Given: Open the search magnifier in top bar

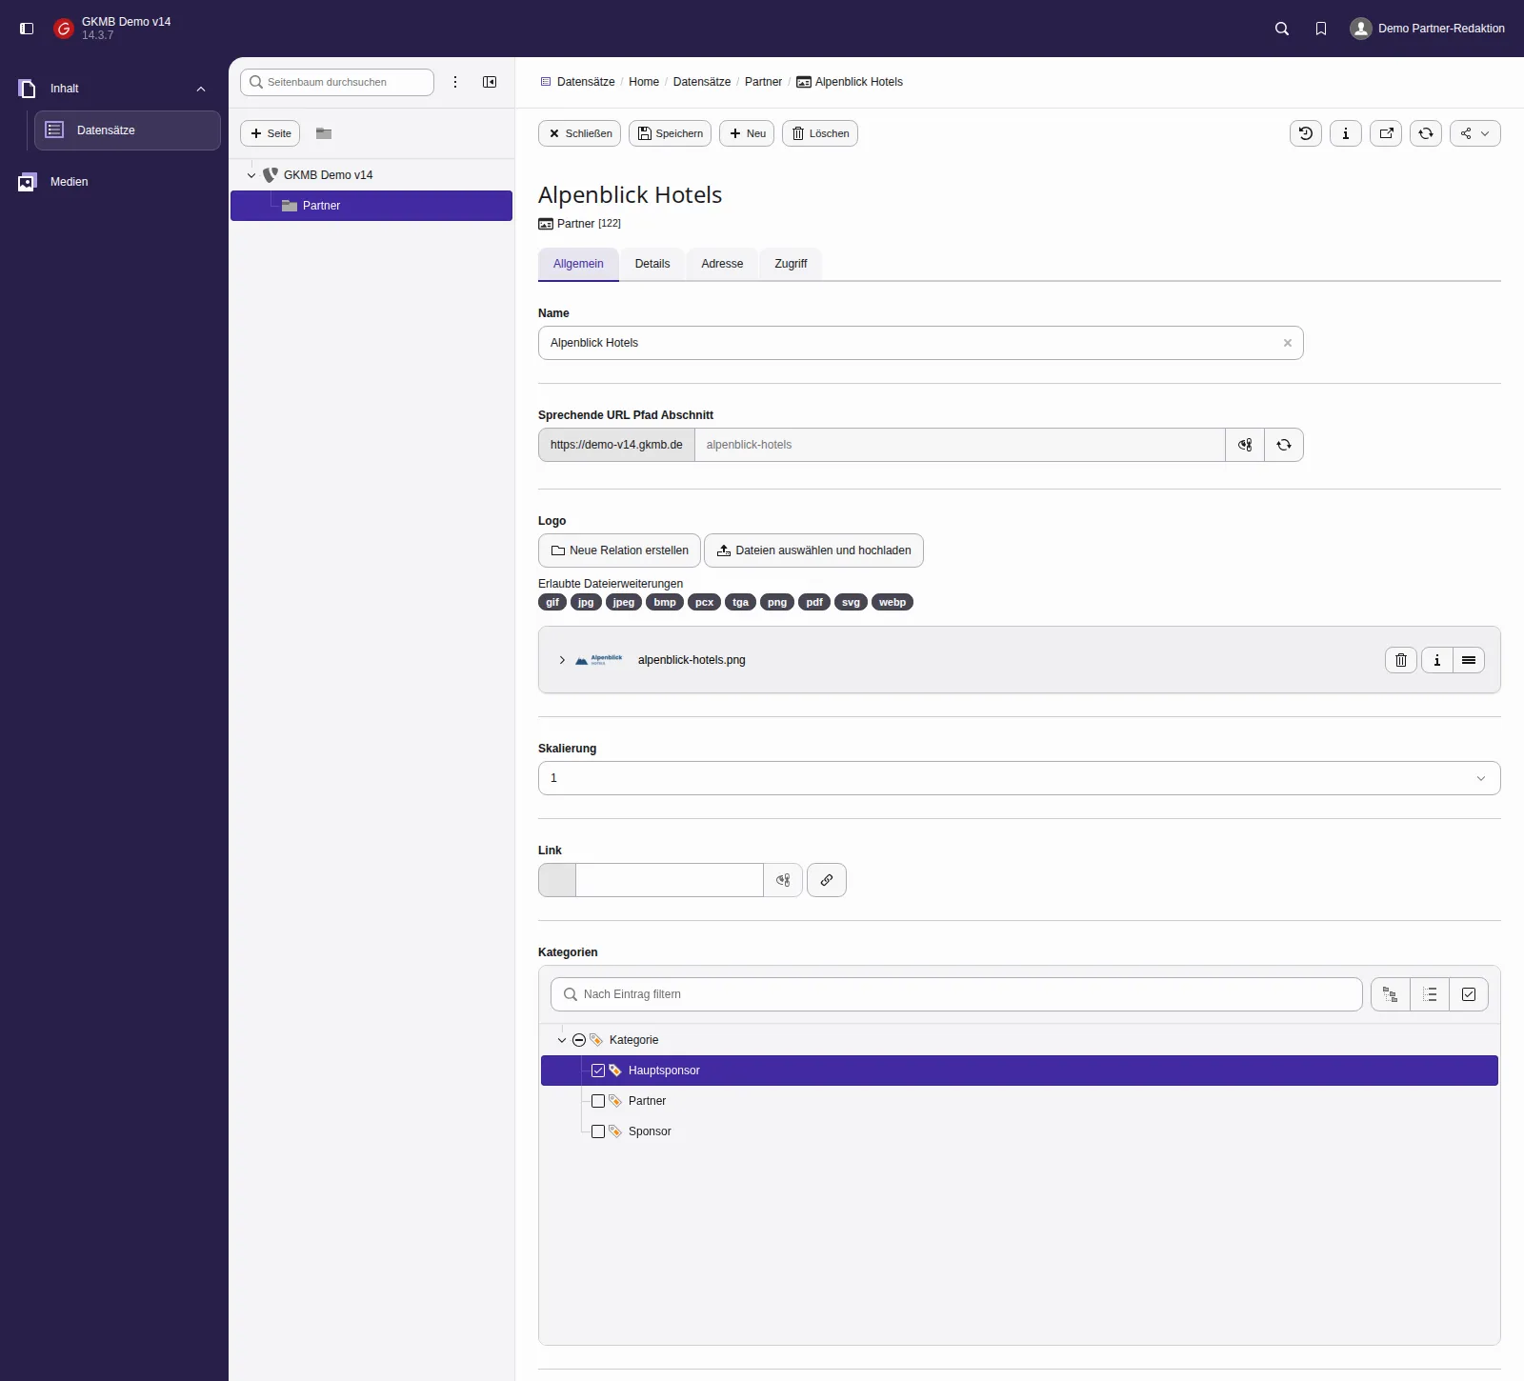Looking at the screenshot, I should (1282, 29).
